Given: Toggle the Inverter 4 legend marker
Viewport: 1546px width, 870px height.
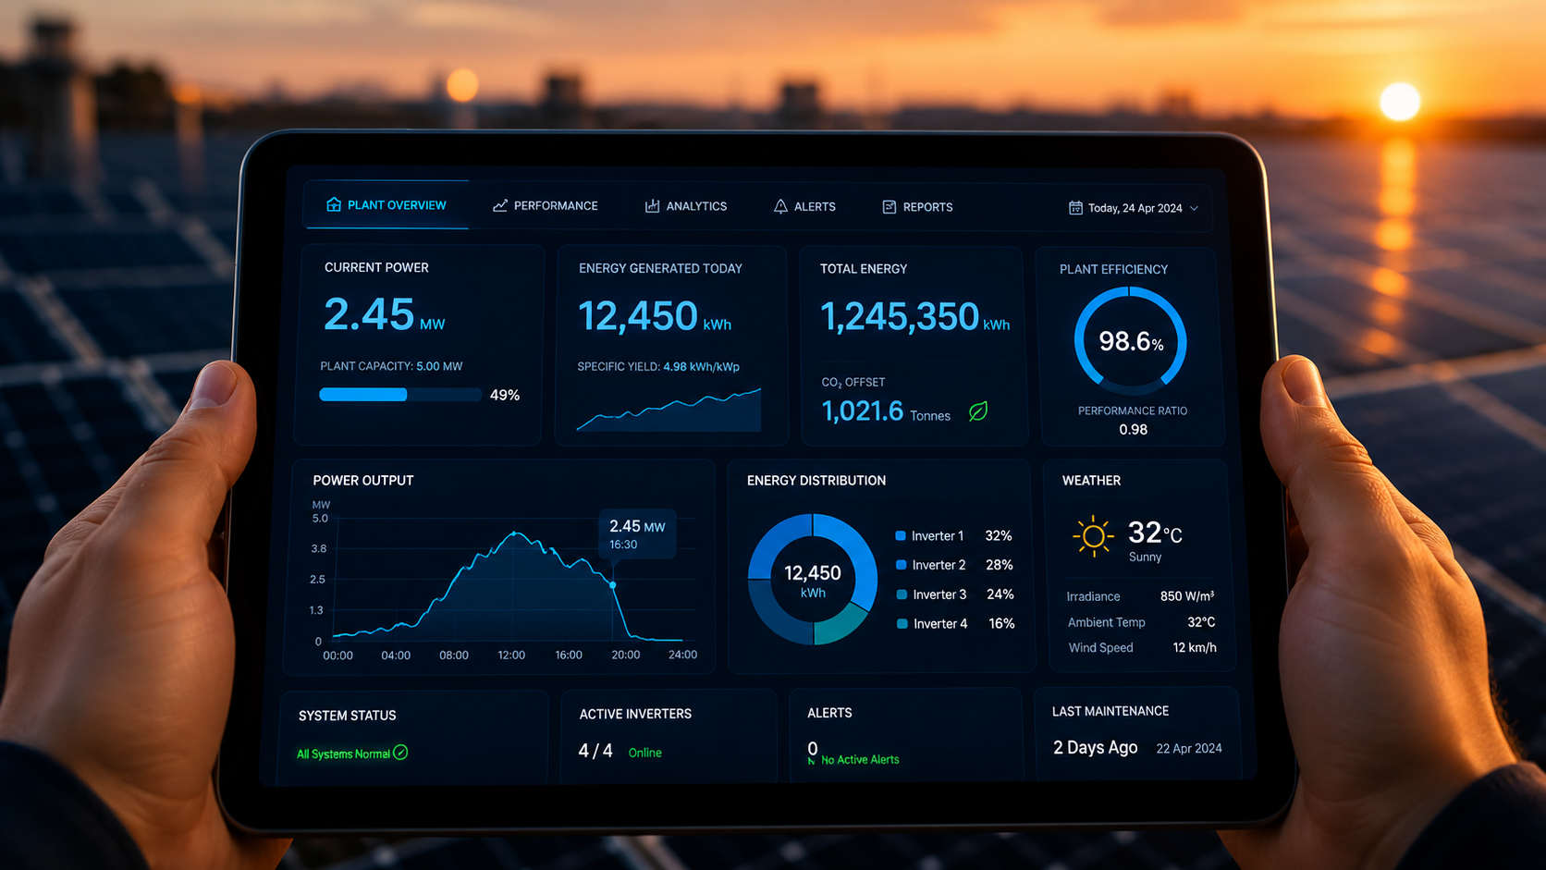Looking at the screenshot, I should (x=902, y=624).
